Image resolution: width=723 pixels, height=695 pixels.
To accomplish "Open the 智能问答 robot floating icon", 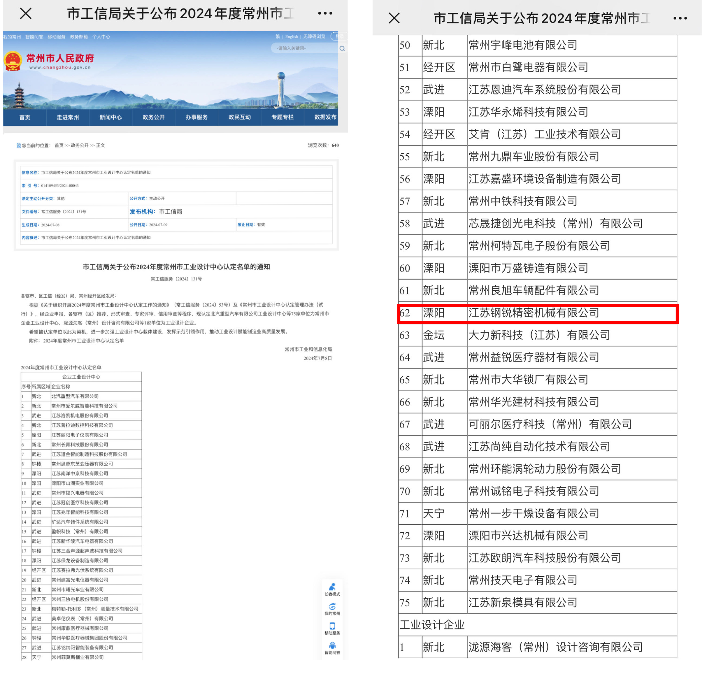I will pos(332,648).
